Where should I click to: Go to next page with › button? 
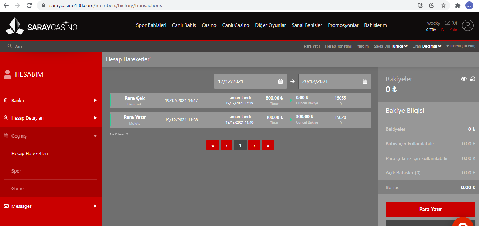254,145
